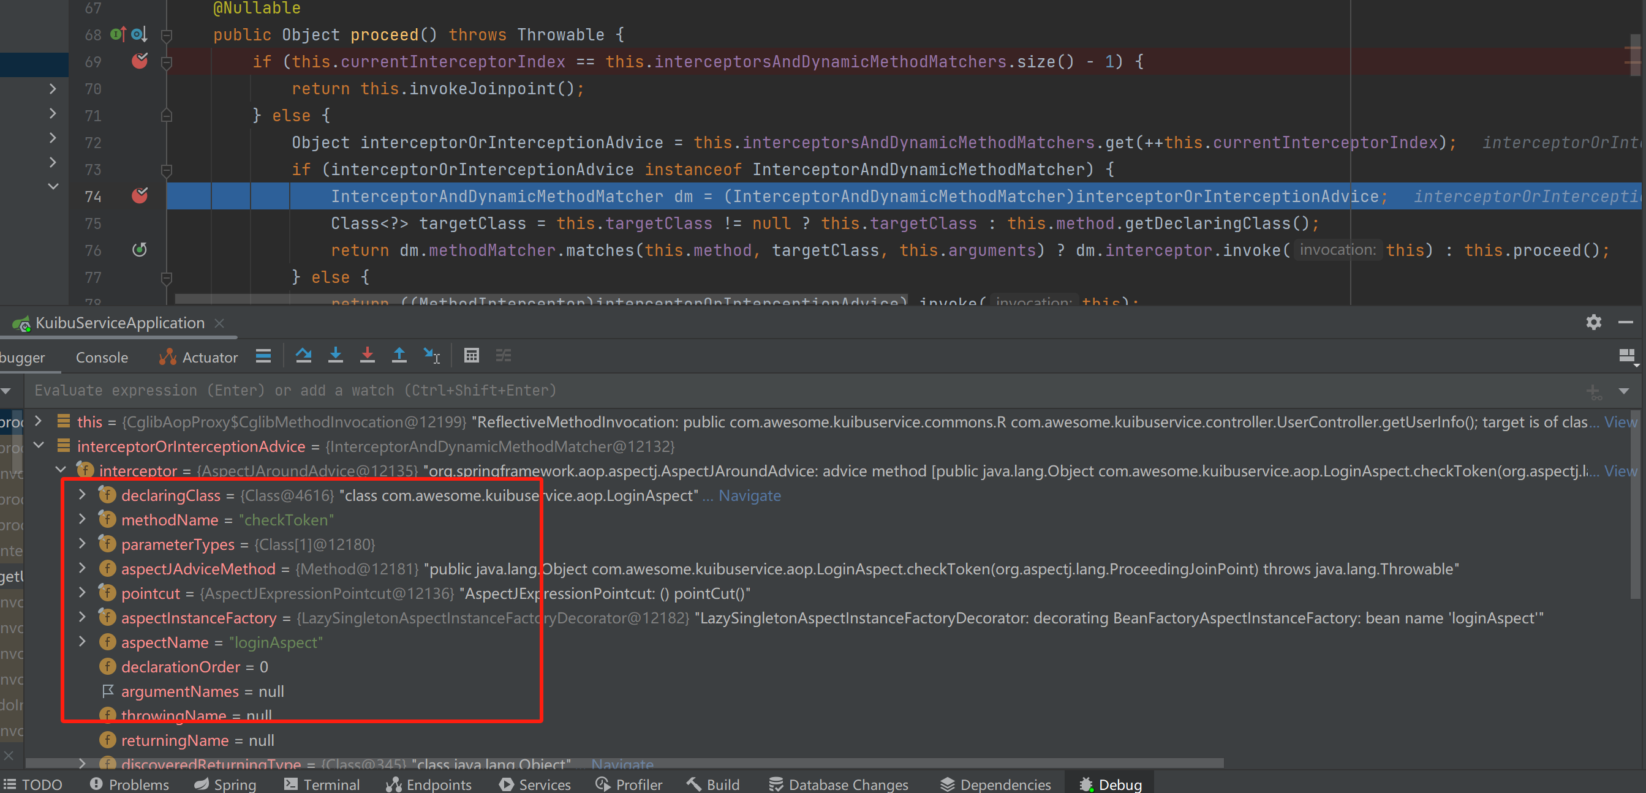Collapse the interceptorOrInterceptionAdvice node
Image resolution: width=1646 pixels, height=793 pixels.
click(x=39, y=446)
